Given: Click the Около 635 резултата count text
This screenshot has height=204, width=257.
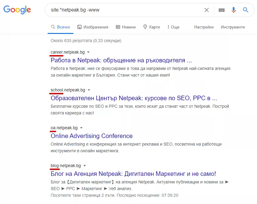Looking at the screenshot, I should pos(86,41).
